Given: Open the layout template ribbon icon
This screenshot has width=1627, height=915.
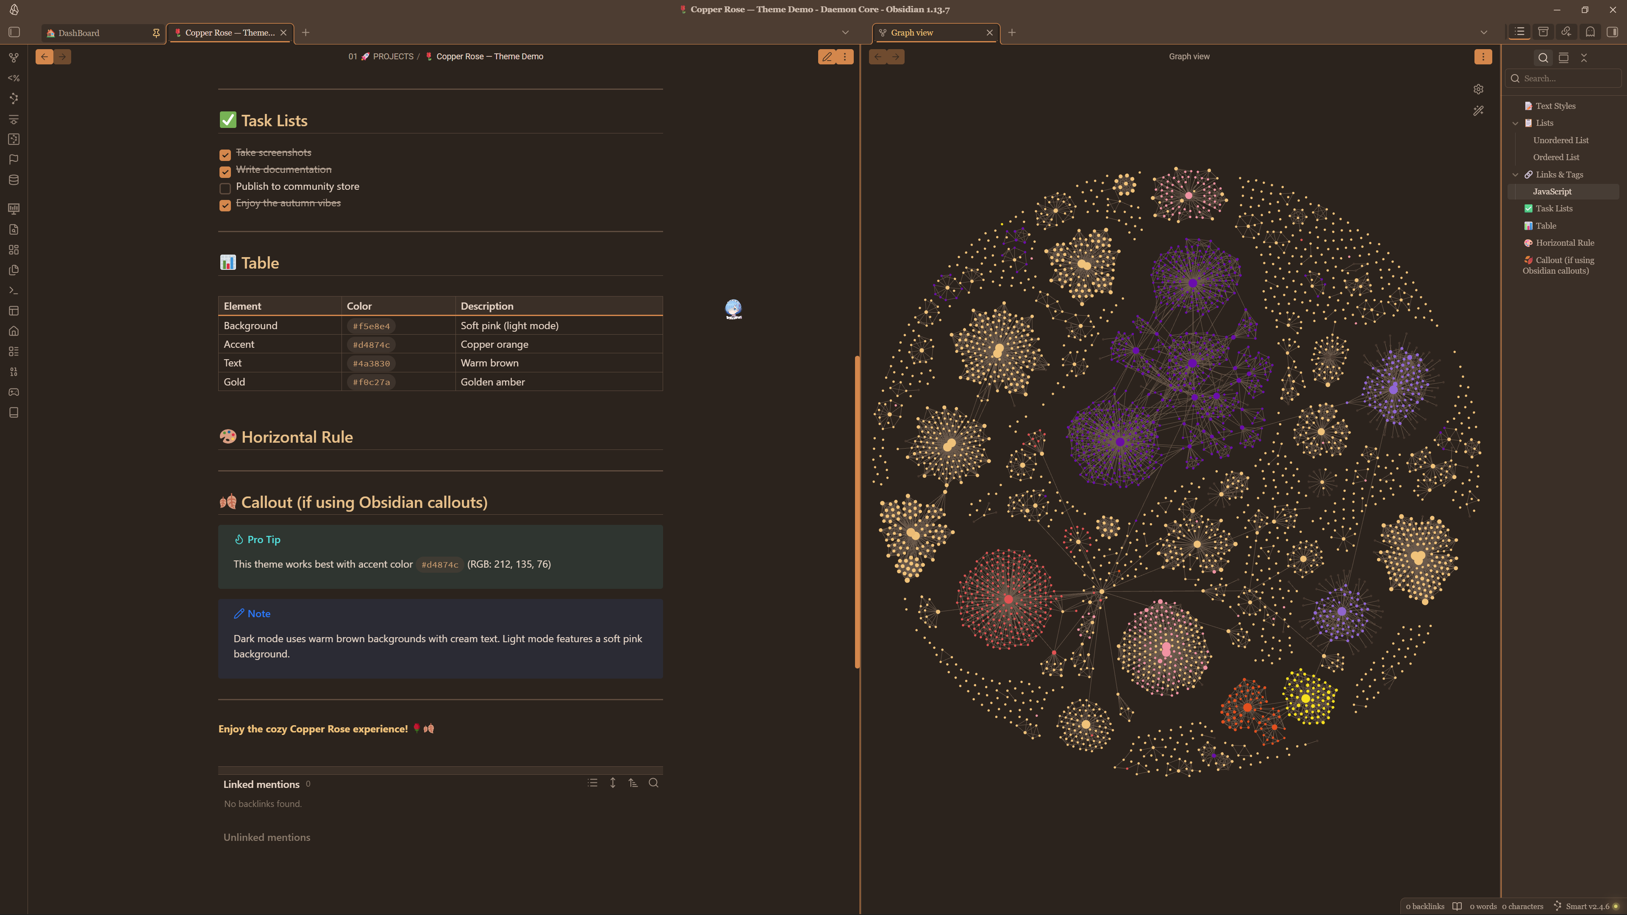Looking at the screenshot, I should 14,311.
